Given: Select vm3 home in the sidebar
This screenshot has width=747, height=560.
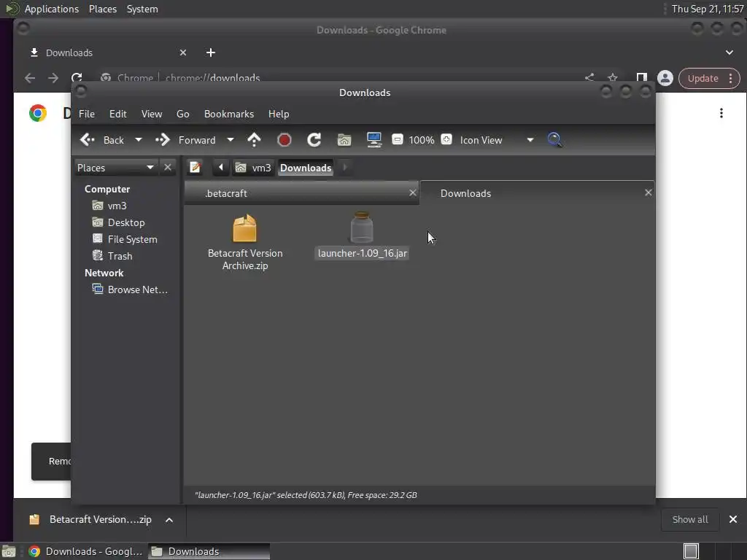Looking at the screenshot, I should [x=109, y=206].
